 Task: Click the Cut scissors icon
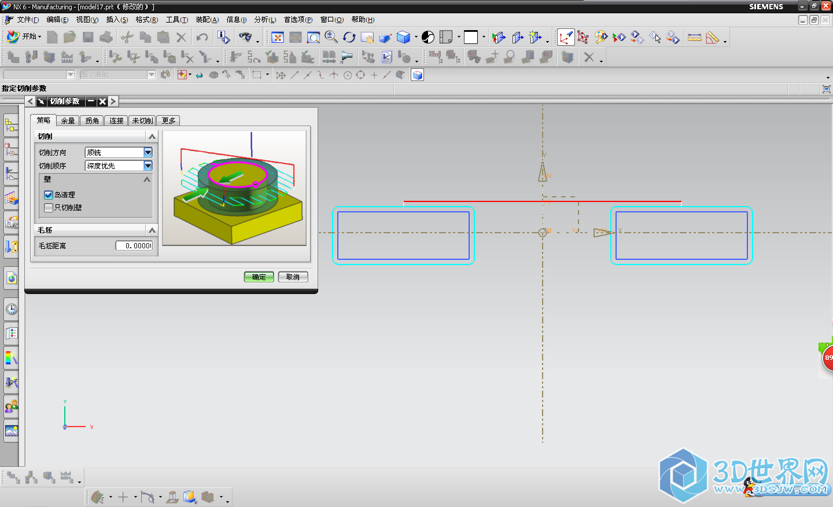[x=127, y=37]
